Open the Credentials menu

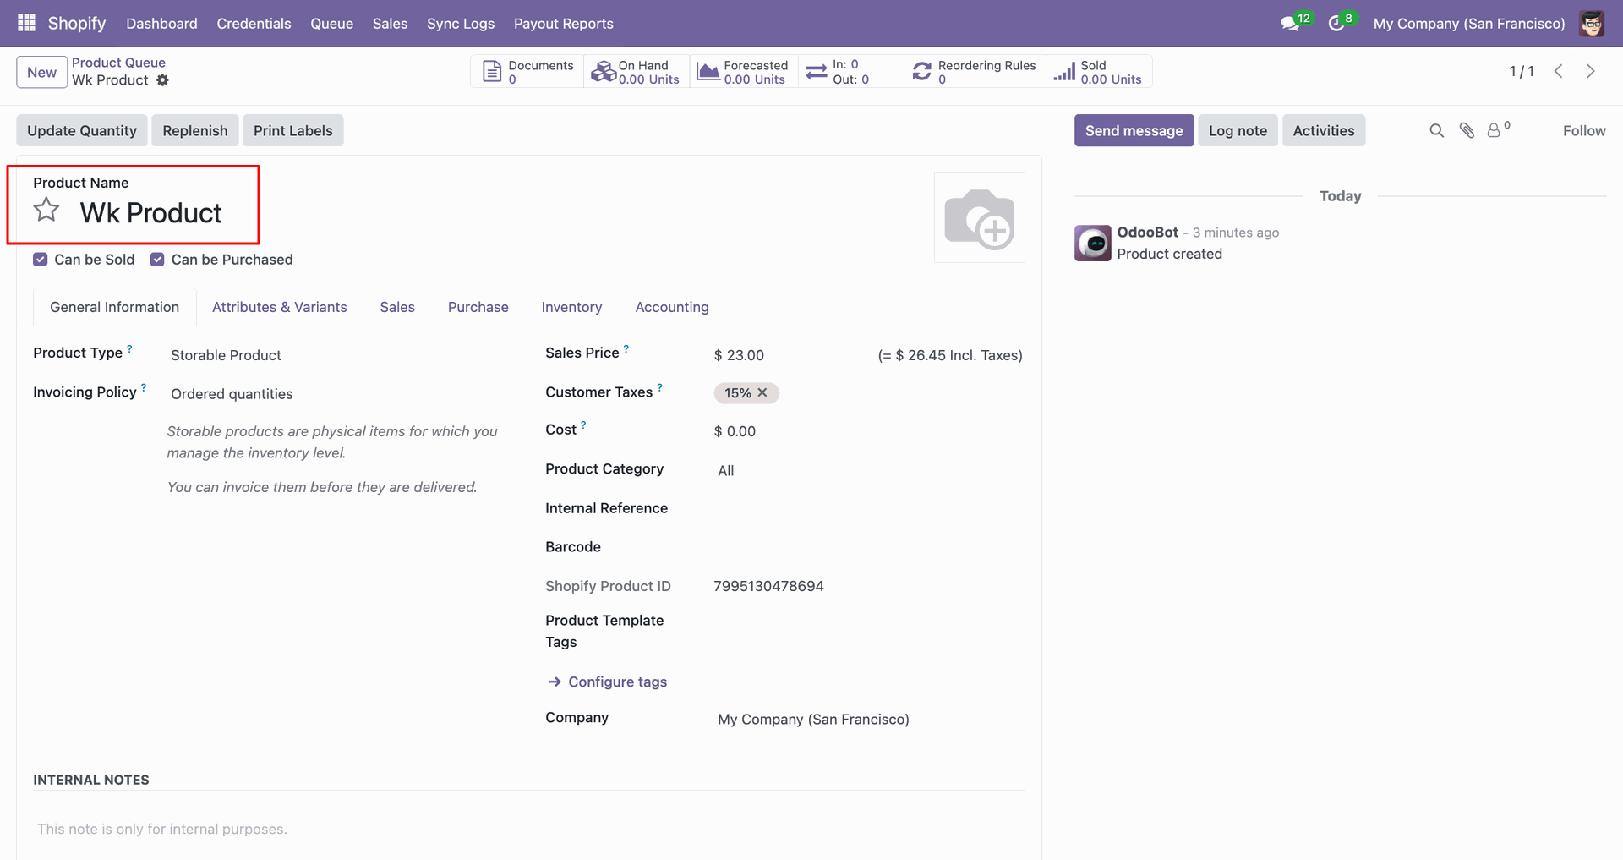tap(254, 24)
